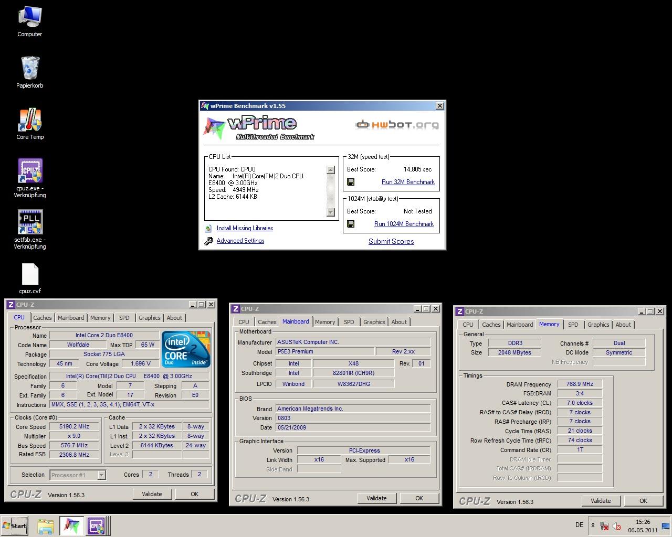The height and width of the screenshot is (537, 672).
Task: Click OK in the Memory CPU-Z window
Action: click(643, 501)
